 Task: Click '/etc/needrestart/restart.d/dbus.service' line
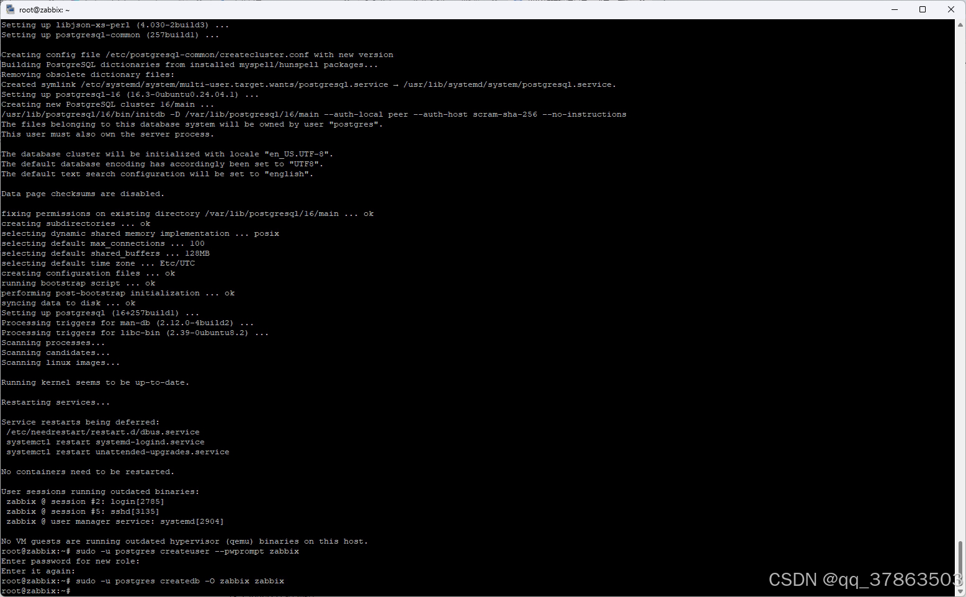click(x=103, y=432)
